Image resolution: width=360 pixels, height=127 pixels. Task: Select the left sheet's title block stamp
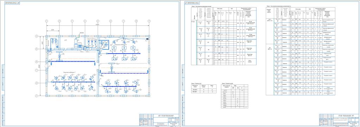tap(159, 120)
